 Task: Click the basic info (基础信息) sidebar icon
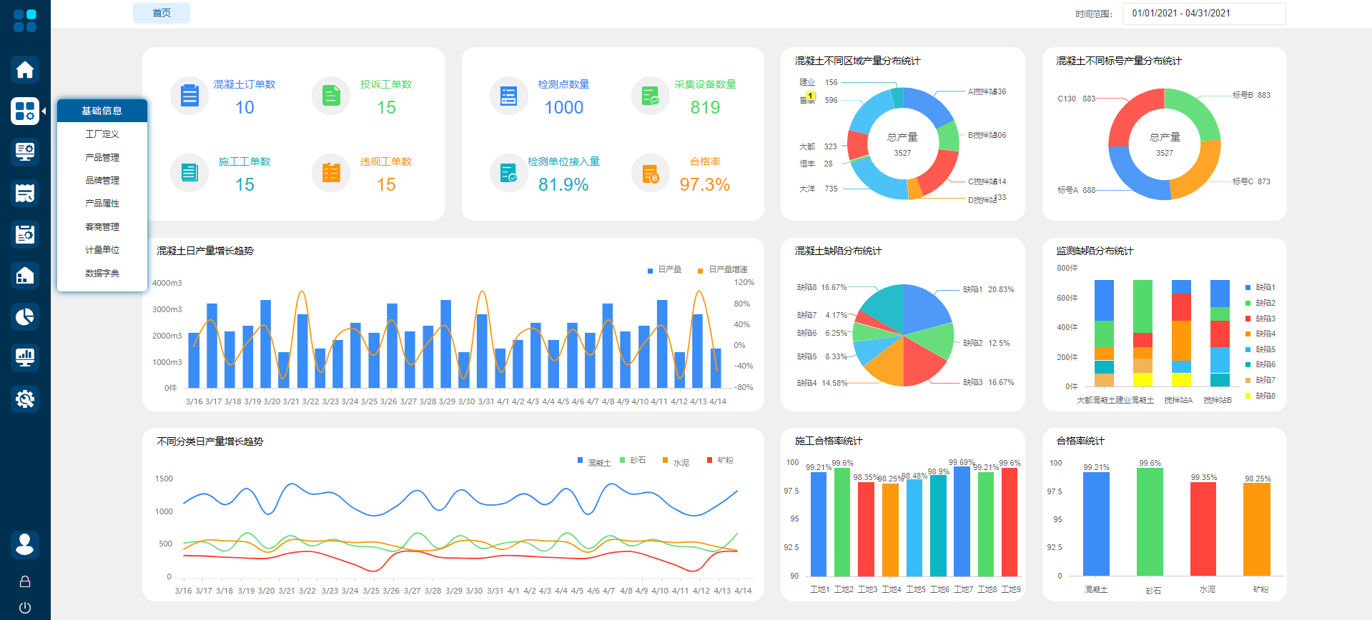tap(25, 111)
